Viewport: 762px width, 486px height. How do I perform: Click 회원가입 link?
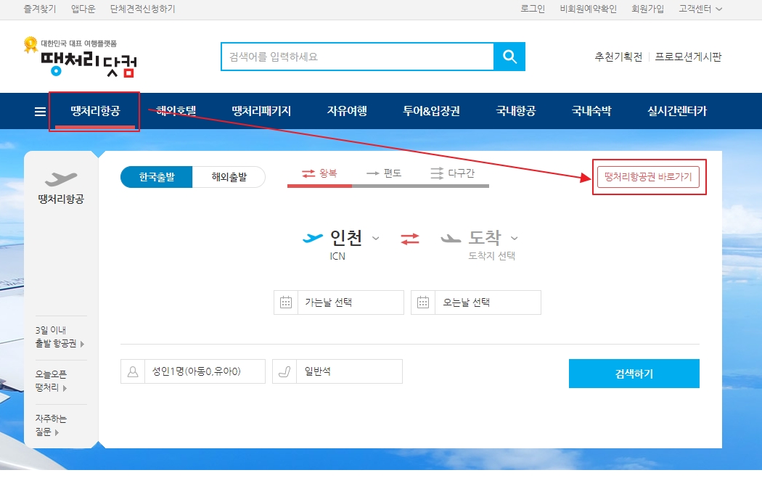[x=647, y=9]
